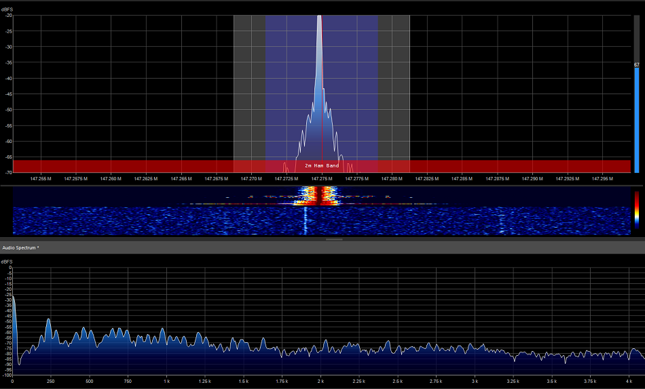
Task: Tune to 147.290 M on frequency axis
Action: point(532,179)
